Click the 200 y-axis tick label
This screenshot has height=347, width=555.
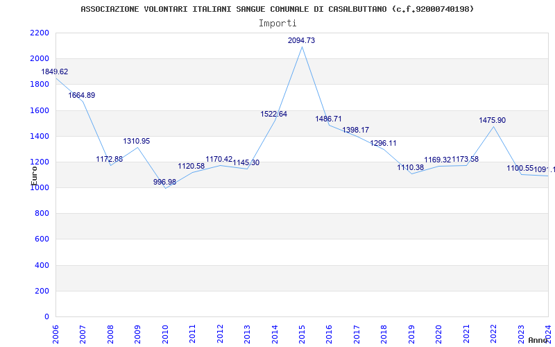(42, 291)
